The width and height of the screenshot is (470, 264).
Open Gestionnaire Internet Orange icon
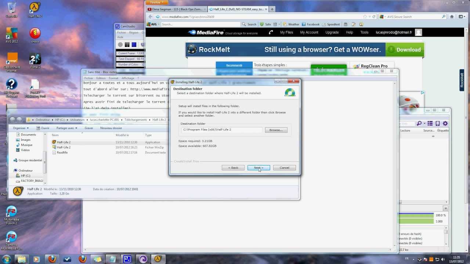(11, 62)
